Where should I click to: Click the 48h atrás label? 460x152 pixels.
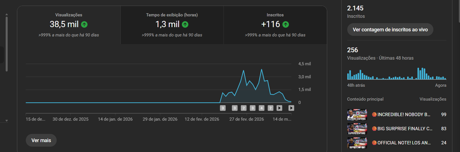(x=356, y=85)
